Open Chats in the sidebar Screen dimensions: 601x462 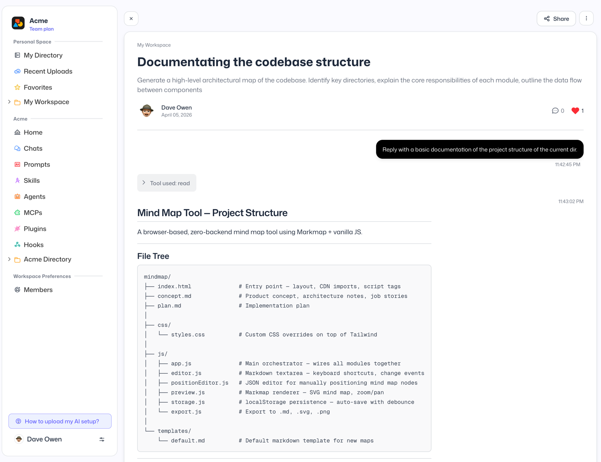pos(33,148)
